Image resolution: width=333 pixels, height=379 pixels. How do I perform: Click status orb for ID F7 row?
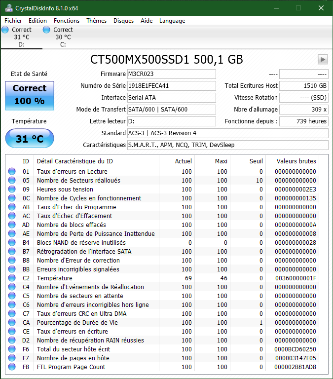12,358
